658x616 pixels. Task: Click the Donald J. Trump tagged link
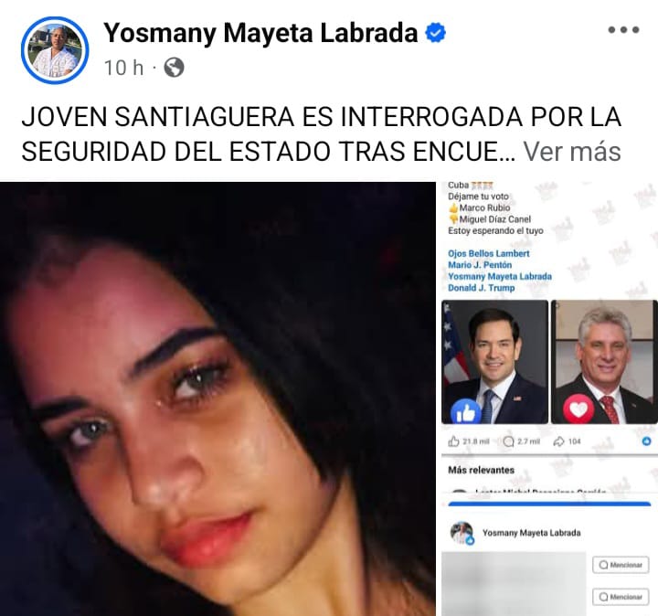(x=481, y=288)
